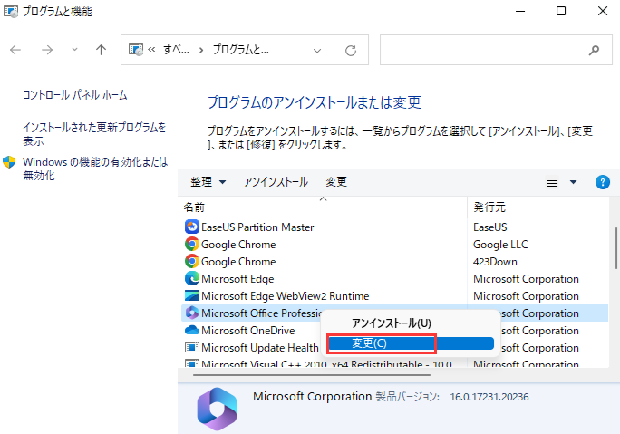Sort list by 発行元 column header
Screen dimensions: 620x434
coord(490,207)
